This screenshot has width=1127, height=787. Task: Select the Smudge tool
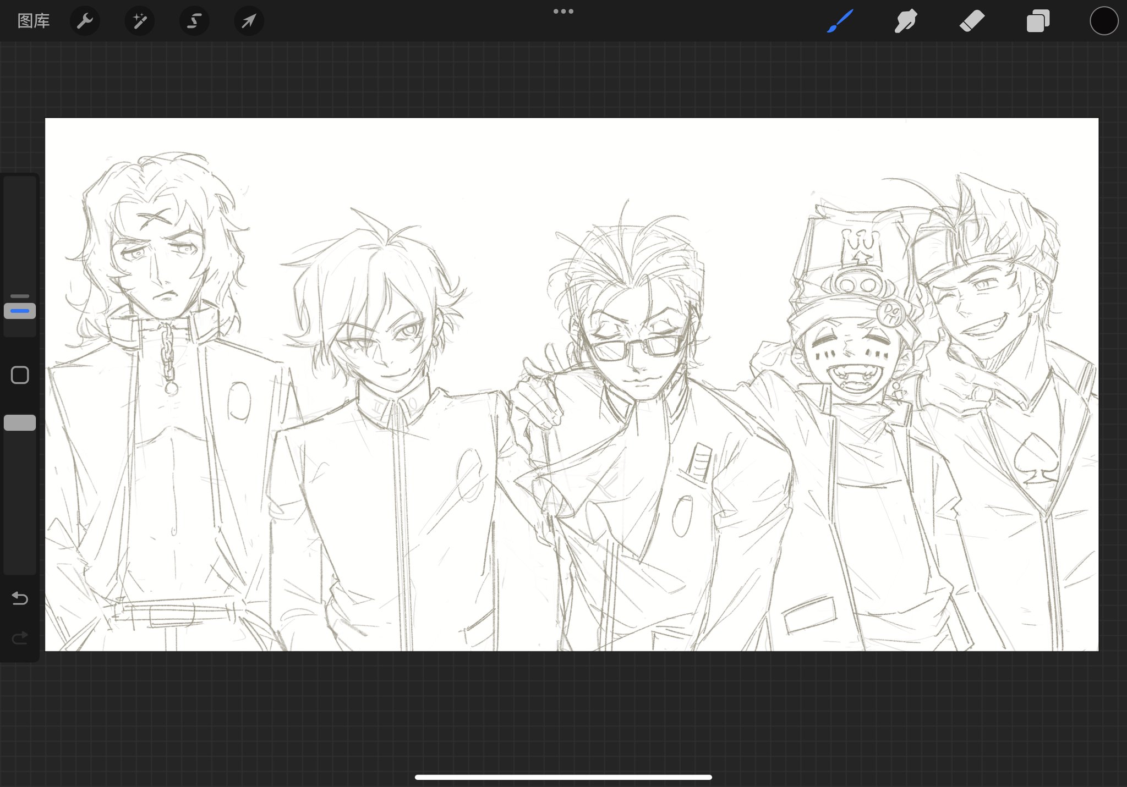(906, 21)
